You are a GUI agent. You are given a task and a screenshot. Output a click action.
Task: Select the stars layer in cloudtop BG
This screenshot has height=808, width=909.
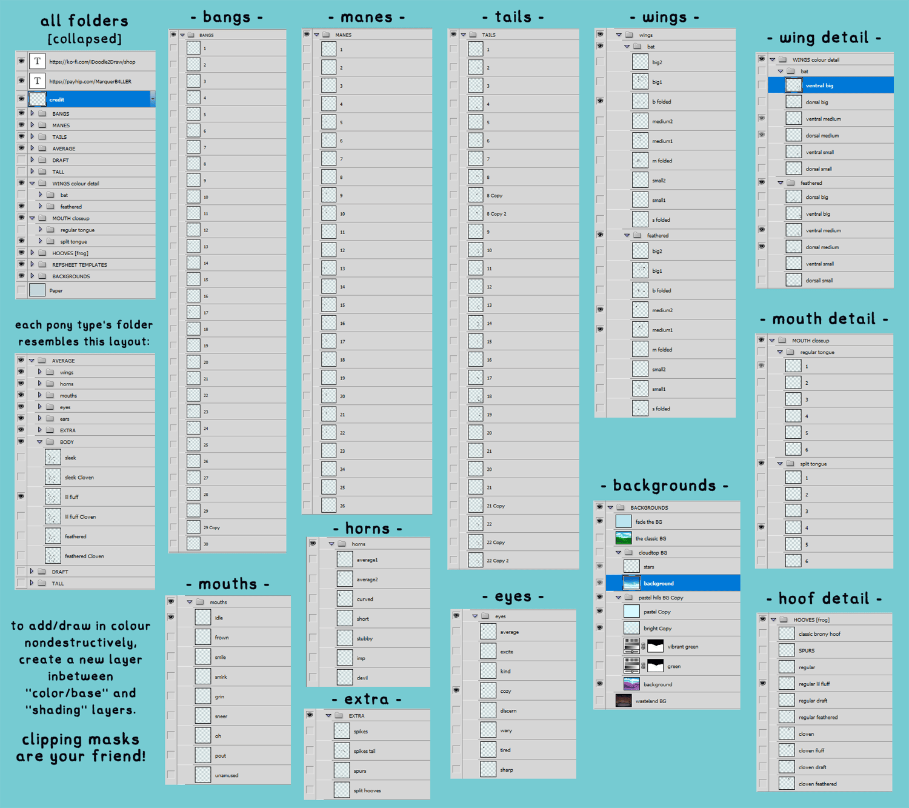(673, 567)
